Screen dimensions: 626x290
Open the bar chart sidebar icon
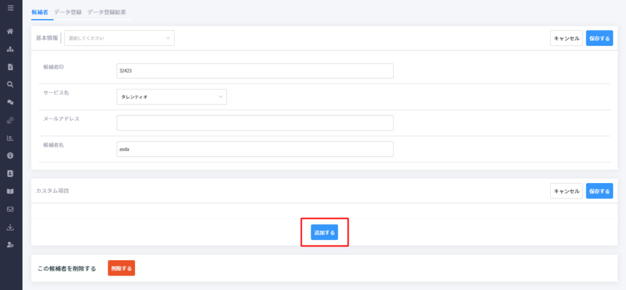pos(11,138)
